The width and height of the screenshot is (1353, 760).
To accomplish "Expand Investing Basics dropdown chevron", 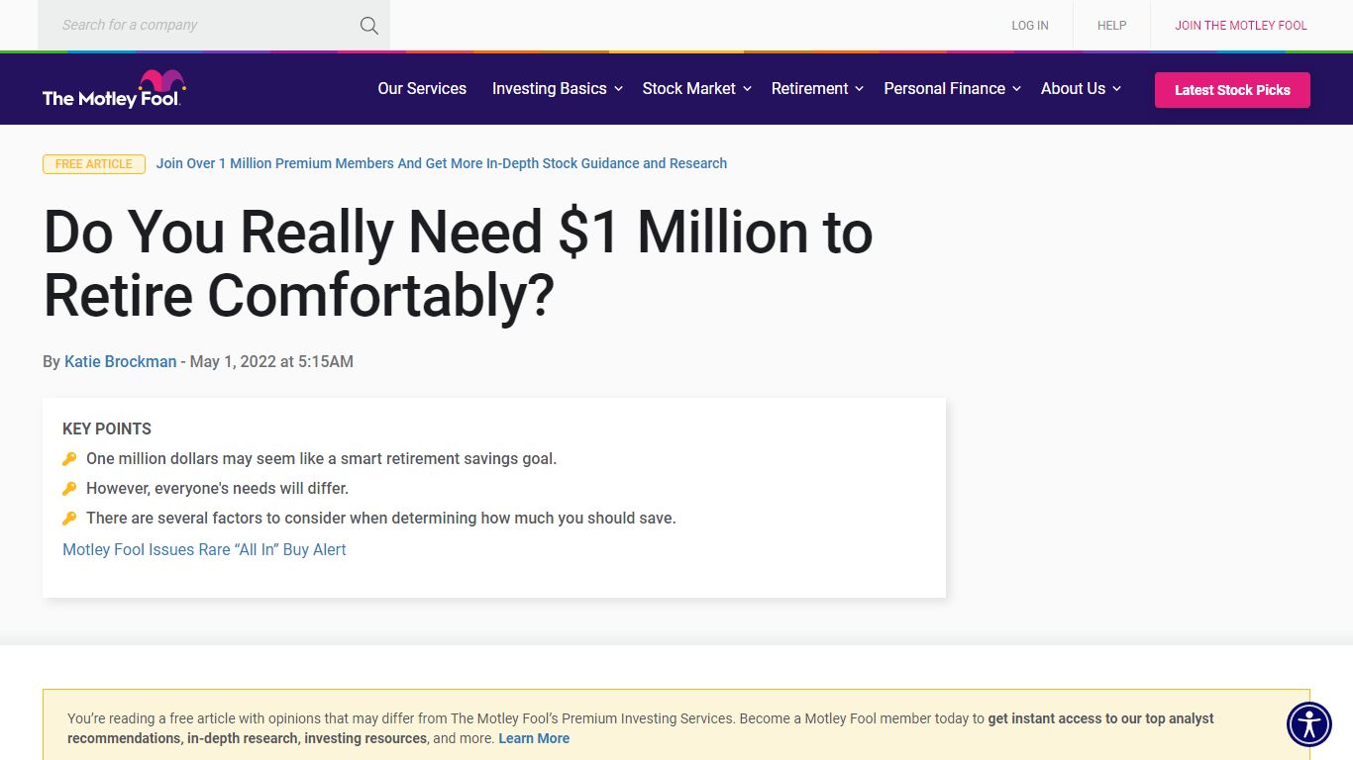I will (x=618, y=89).
